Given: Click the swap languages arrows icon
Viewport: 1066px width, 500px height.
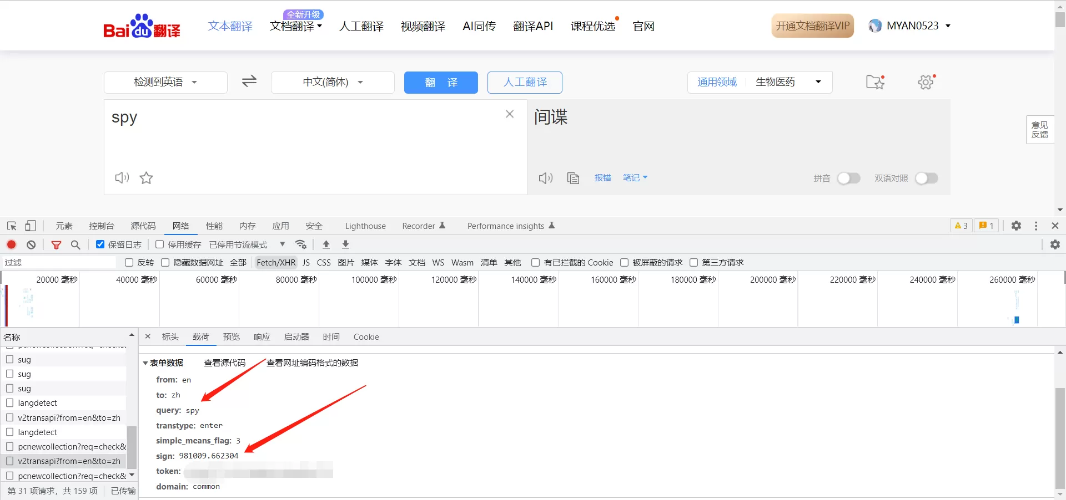Looking at the screenshot, I should point(249,81).
